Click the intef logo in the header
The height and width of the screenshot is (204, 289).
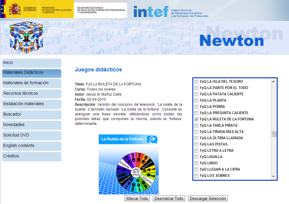click(x=151, y=11)
